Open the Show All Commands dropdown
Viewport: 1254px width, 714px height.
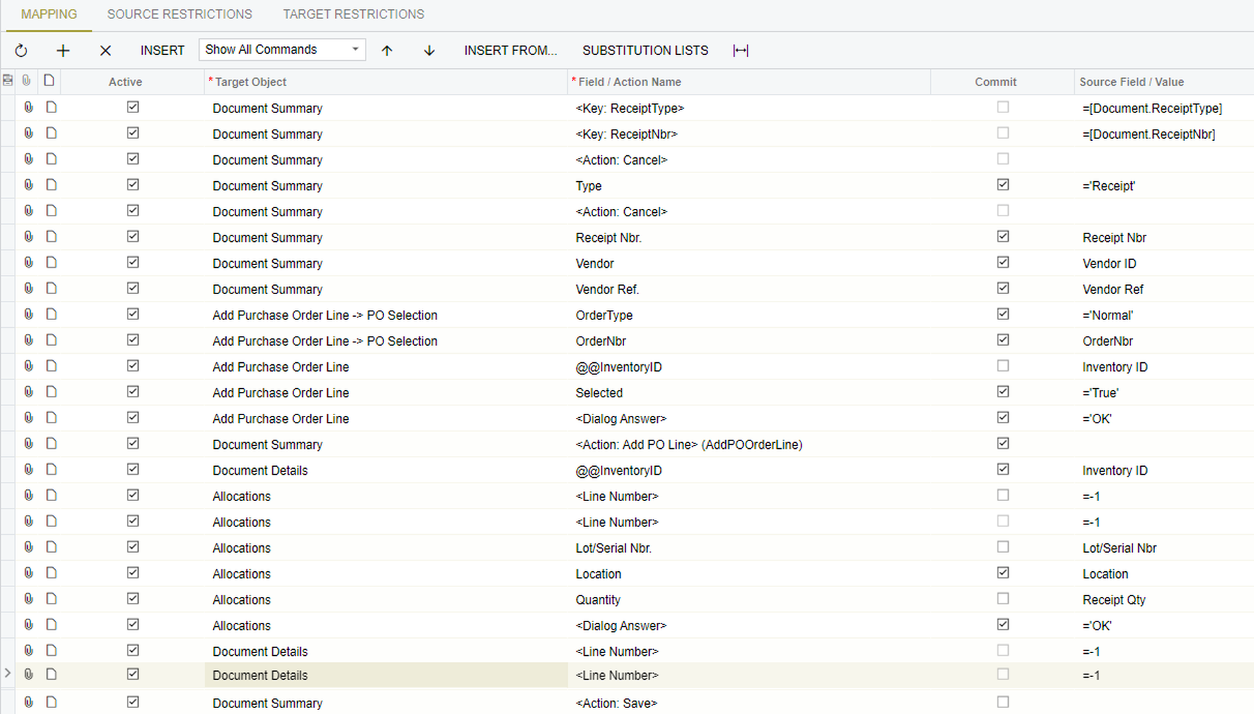pyautogui.click(x=282, y=50)
